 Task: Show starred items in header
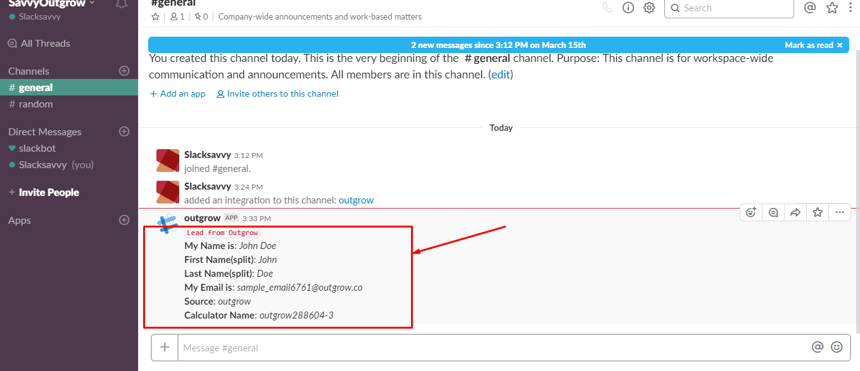click(x=832, y=8)
